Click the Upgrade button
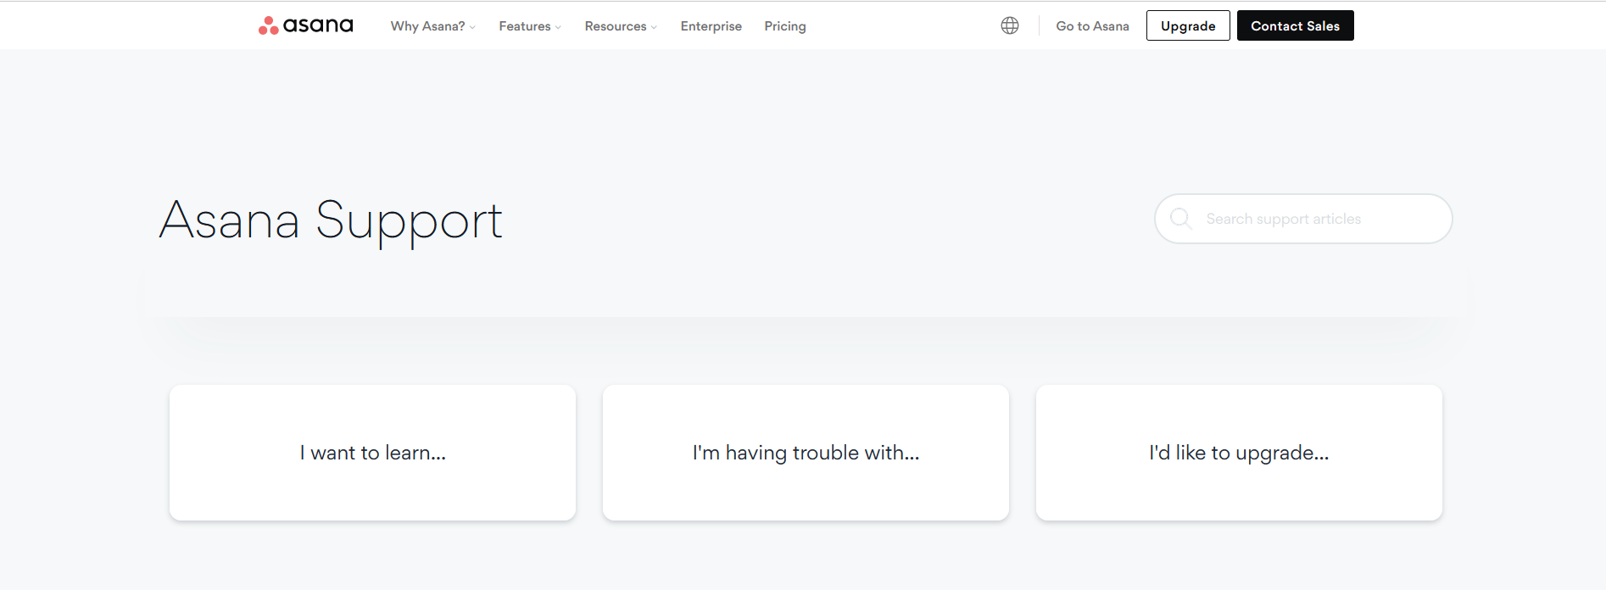Viewport: 1606px width, 590px height. tap(1188, 25)
